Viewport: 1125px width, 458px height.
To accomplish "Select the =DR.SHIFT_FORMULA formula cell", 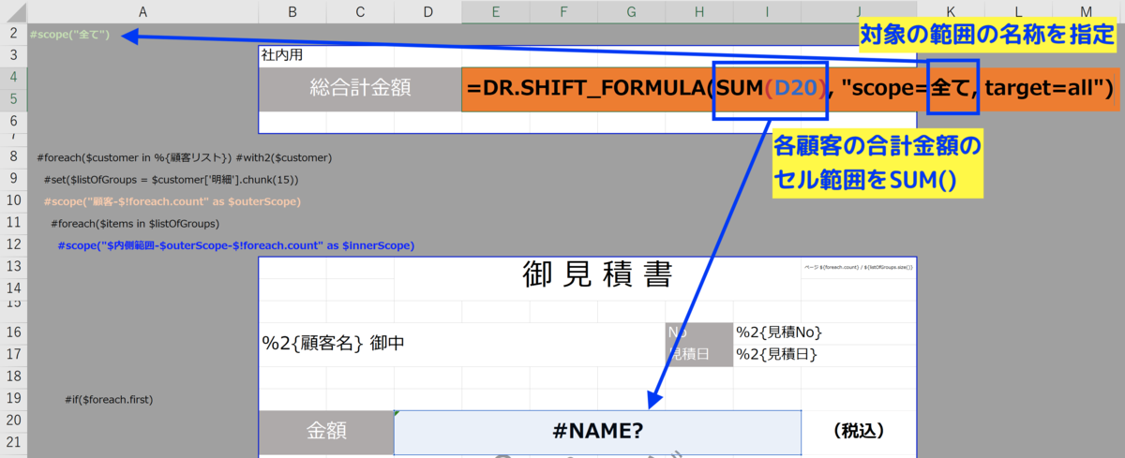I will (x=789, y=88).
